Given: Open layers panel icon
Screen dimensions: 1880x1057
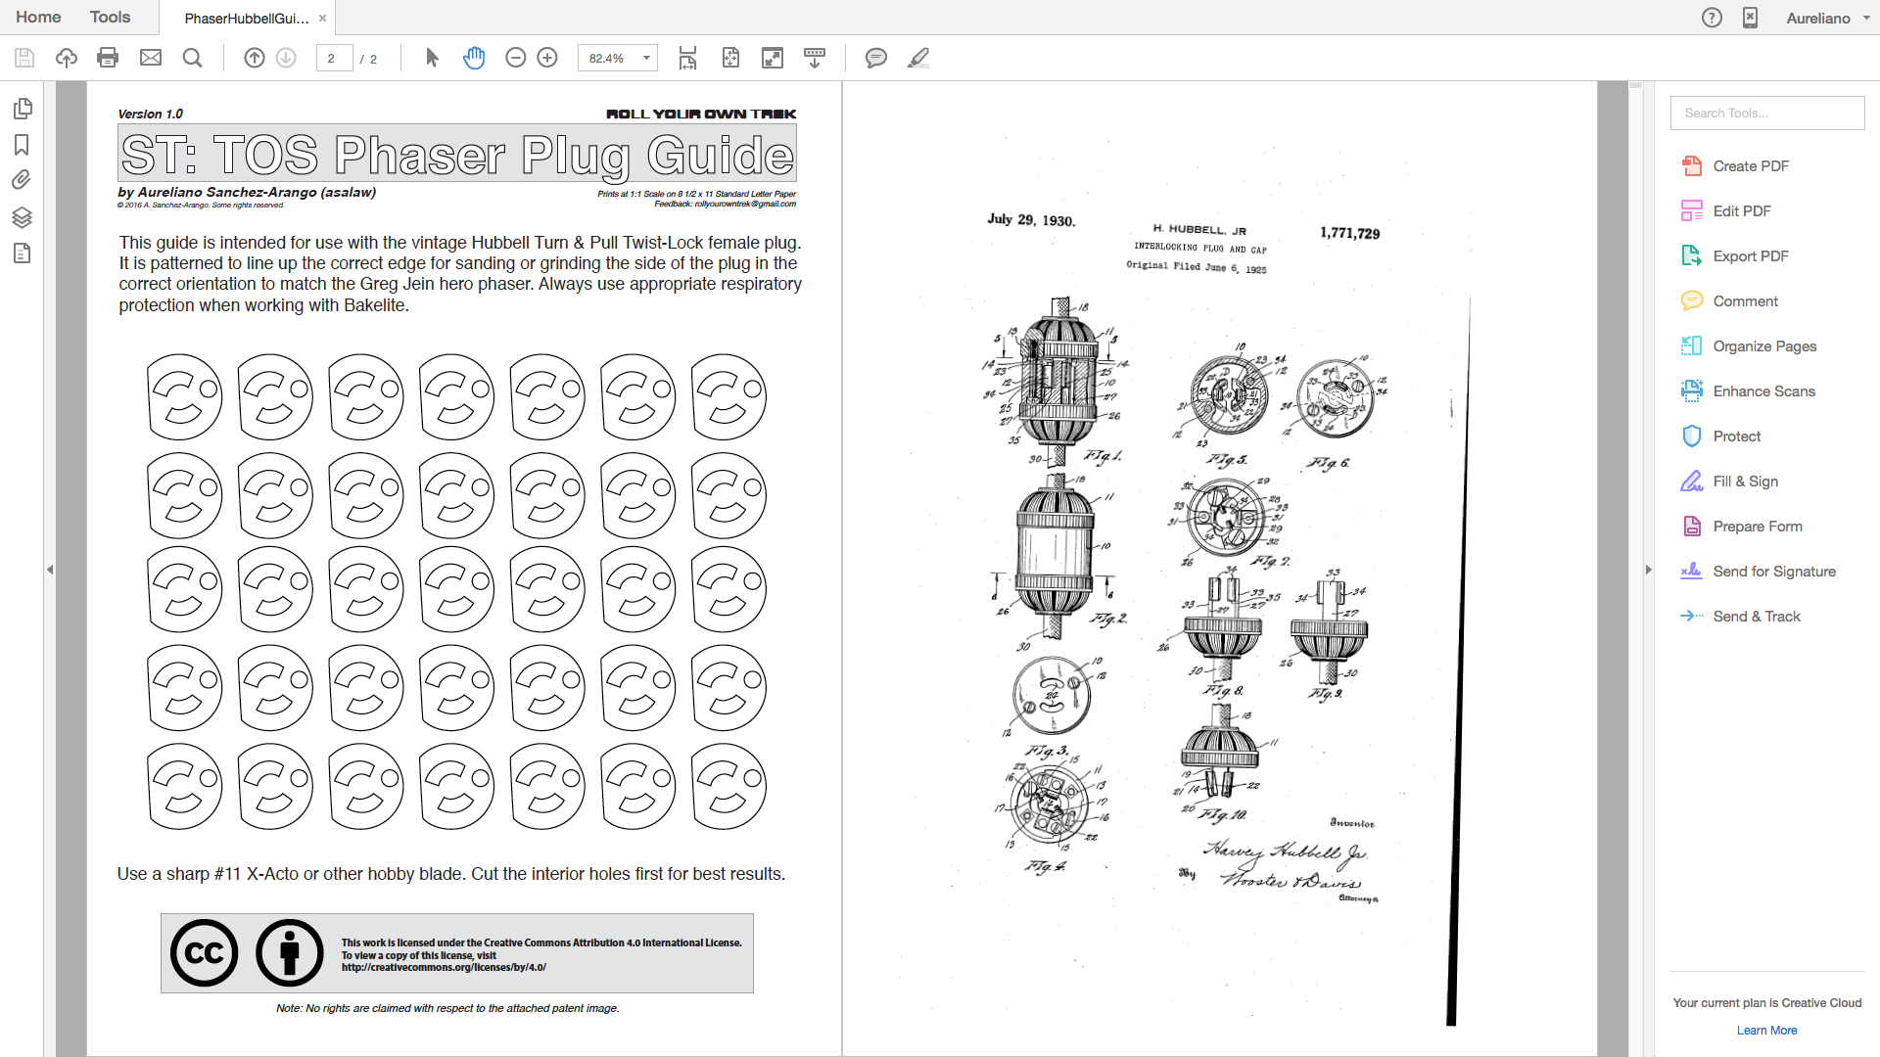Looking at the screenshot, I should point(22,217).
